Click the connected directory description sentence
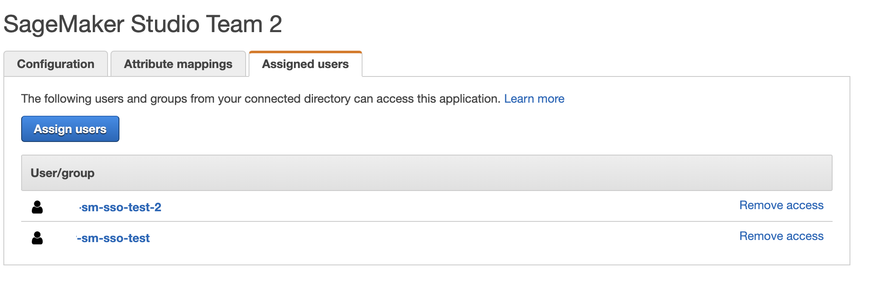 (260, 99)
